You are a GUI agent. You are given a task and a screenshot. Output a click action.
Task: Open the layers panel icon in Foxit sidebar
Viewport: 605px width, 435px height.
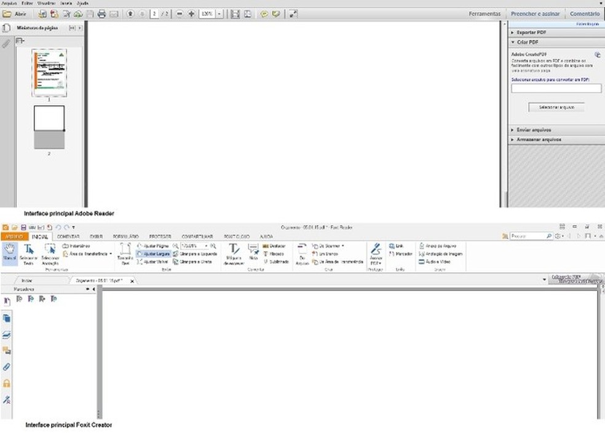[x=7, y=335]
